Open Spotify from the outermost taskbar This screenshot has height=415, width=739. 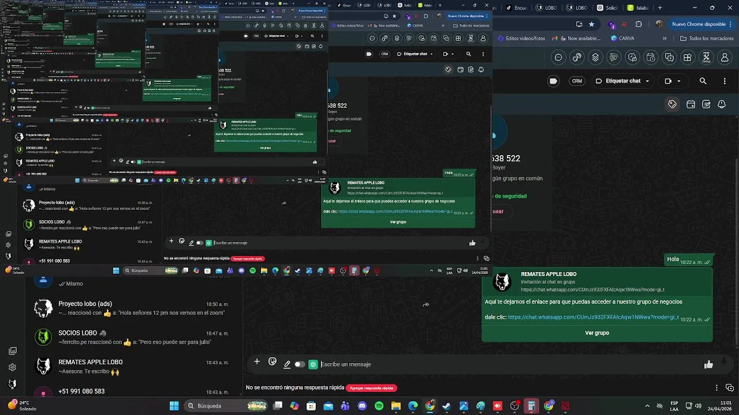[x=379, y=406]
